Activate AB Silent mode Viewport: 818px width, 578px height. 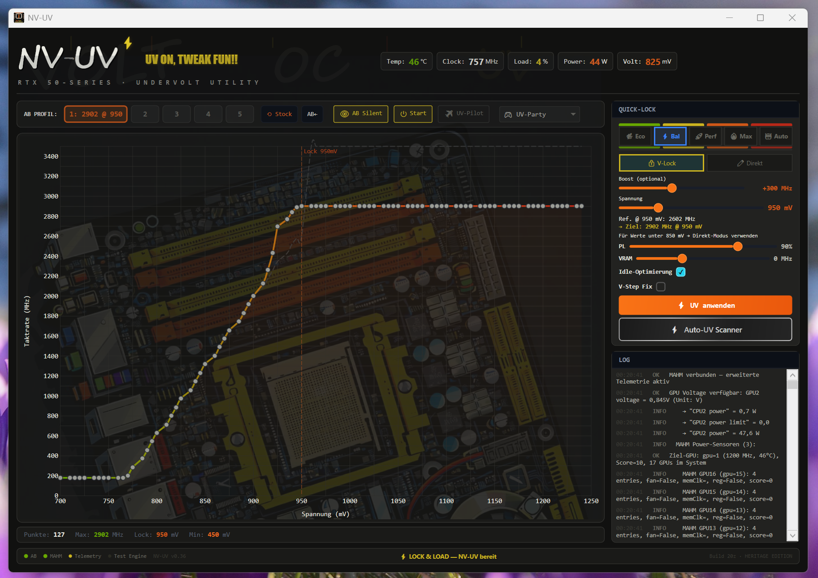click(361, 114)
